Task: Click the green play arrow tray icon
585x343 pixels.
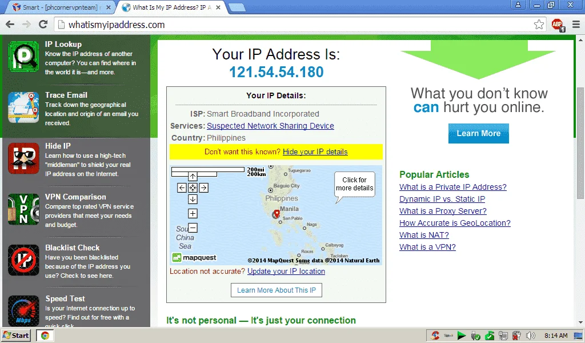Action: point(462,336)
